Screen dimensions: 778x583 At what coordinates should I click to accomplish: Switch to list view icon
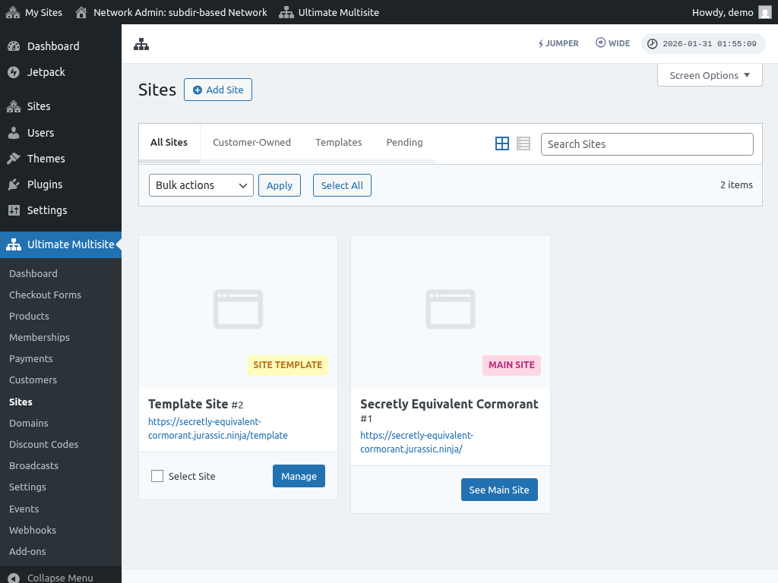pos(523,143)
